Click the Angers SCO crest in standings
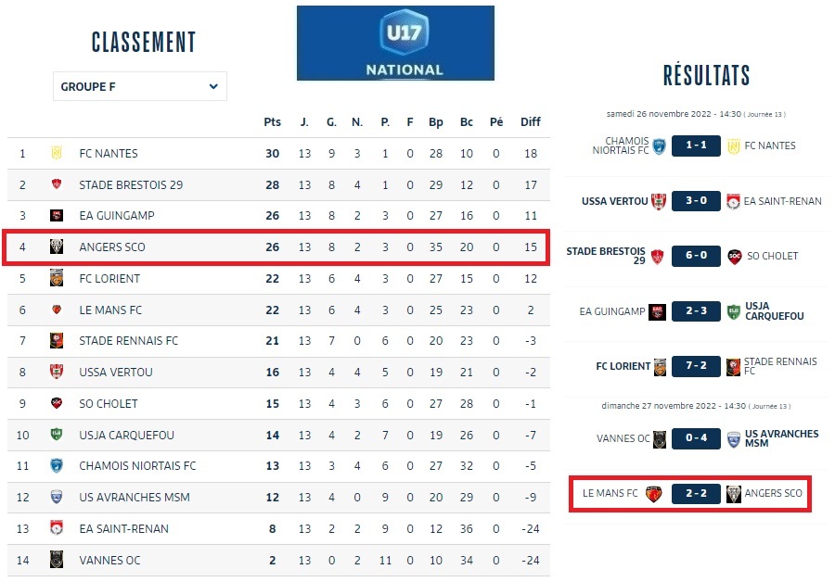The width and height of the screenshot is (835, 582). point(57,247)
